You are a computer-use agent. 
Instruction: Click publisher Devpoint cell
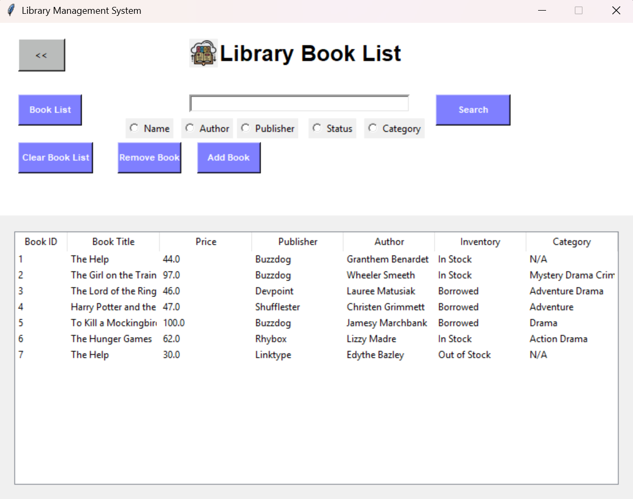pyautogui.click(x=275, y=291)
